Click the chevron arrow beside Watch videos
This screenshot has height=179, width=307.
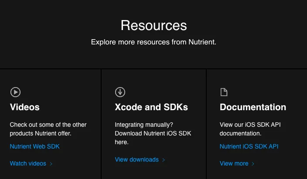pos(51,164)
